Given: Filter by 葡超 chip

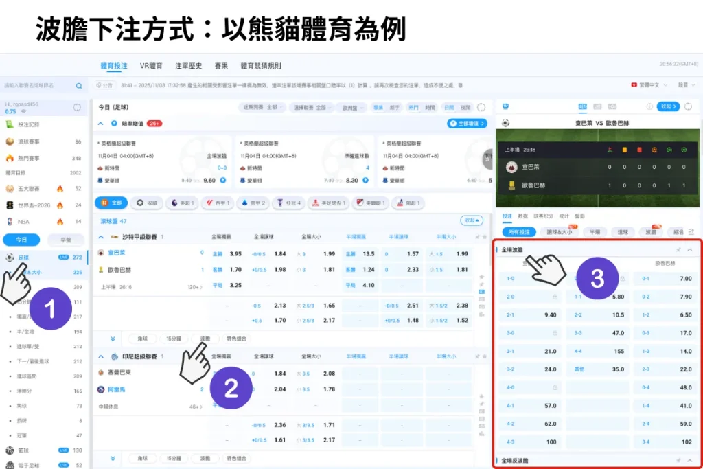Looking at the screenshot, I should (408, 203).
